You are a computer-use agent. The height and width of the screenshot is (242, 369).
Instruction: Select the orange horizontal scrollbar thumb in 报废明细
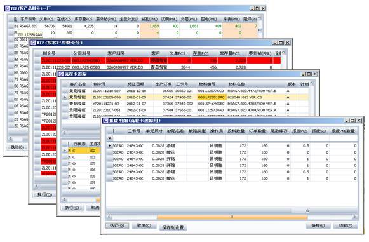pyautogui.click(x=232, y=217)
